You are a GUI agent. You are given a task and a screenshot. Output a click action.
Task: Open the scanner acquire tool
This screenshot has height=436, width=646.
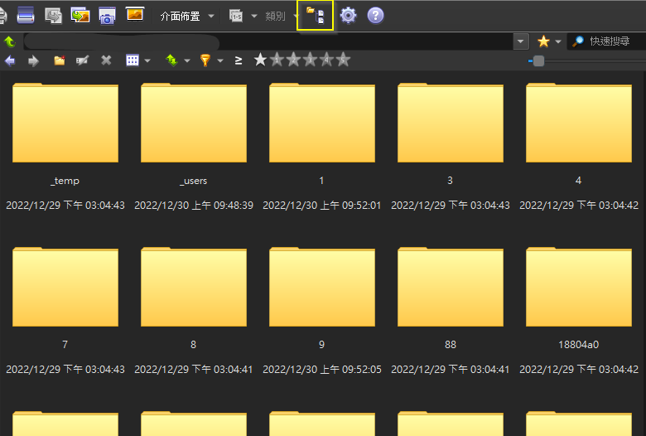[x=26, y=16]
